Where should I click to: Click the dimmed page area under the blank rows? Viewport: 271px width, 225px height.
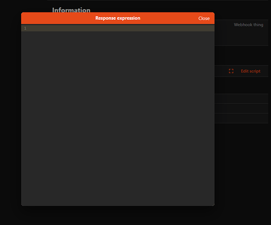(242, 164)
